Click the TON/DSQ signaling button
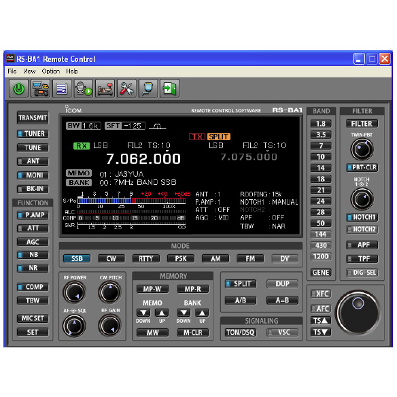 point(241,332)
